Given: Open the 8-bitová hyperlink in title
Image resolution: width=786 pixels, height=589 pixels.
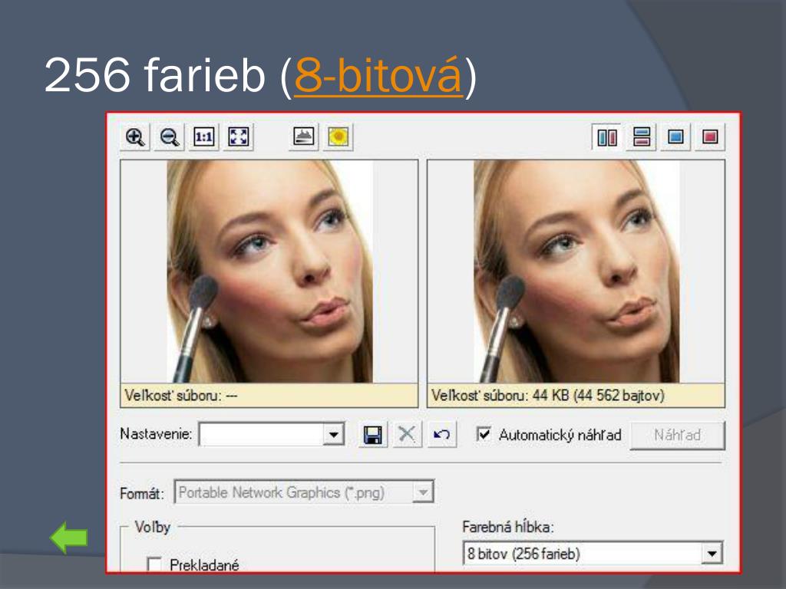Looking at the screenshot, I should click(x=378, y=75).
